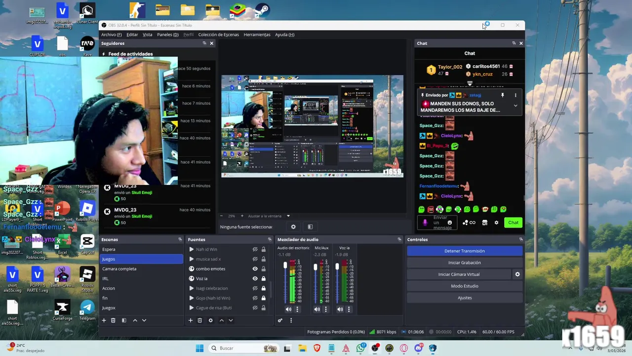Image resolution: width=632 pixels, height=356 pixels.
Task: Mute the Voz ia audio channel
Action: [x=340, y=310]
